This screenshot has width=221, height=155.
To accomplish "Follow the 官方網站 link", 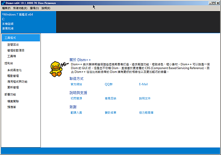I will (x=76, y=84).
